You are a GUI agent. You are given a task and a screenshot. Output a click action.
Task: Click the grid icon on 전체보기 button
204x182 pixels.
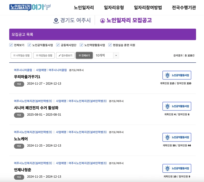(x=80, y=55)
